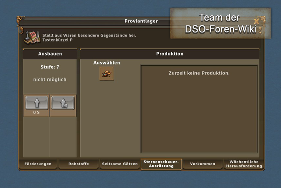
Task: Click the upgrade arrow button showing 0 S
Action: (37, 103)
